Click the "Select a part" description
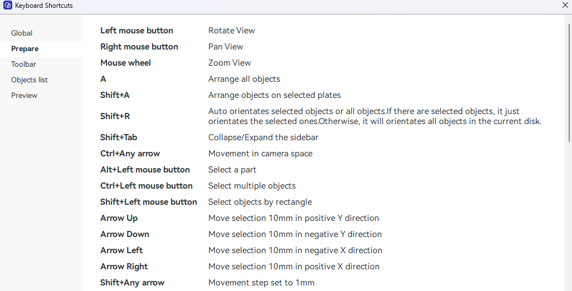 click(232, 170)
